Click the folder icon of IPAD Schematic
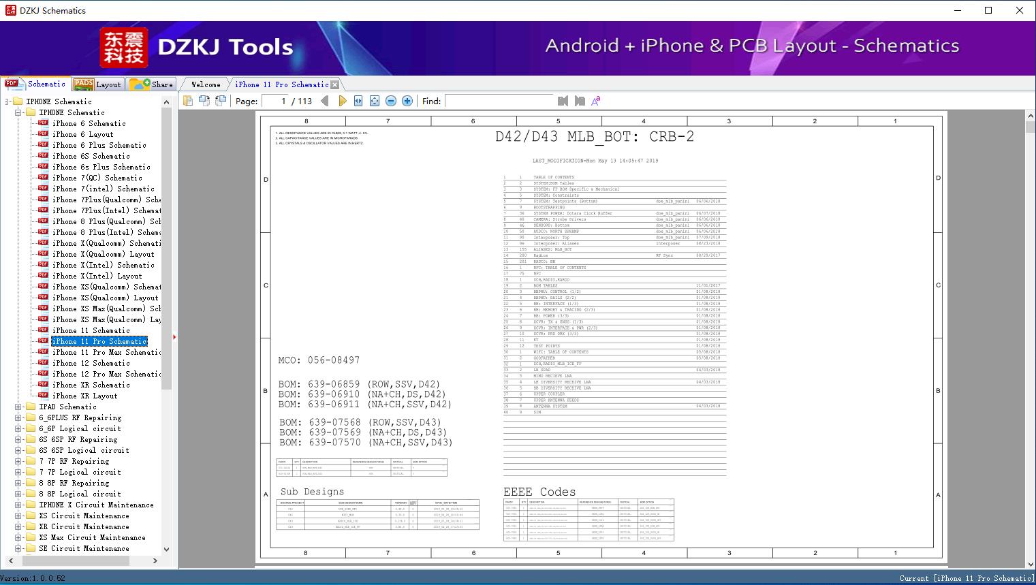The image size is (1036, 585). point(31,407)
